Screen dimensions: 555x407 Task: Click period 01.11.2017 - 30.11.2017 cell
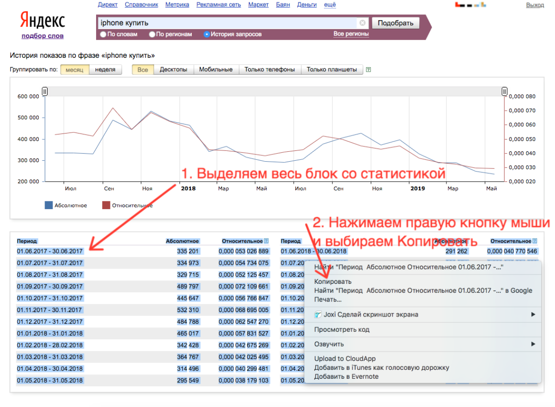click(49, 310)
